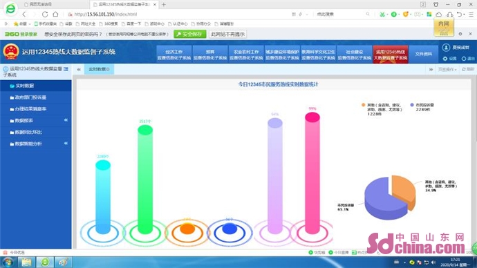Toggle the orange 其他 legend item
The height and width of the screenshot is (268, 477).
coord(382,109)
